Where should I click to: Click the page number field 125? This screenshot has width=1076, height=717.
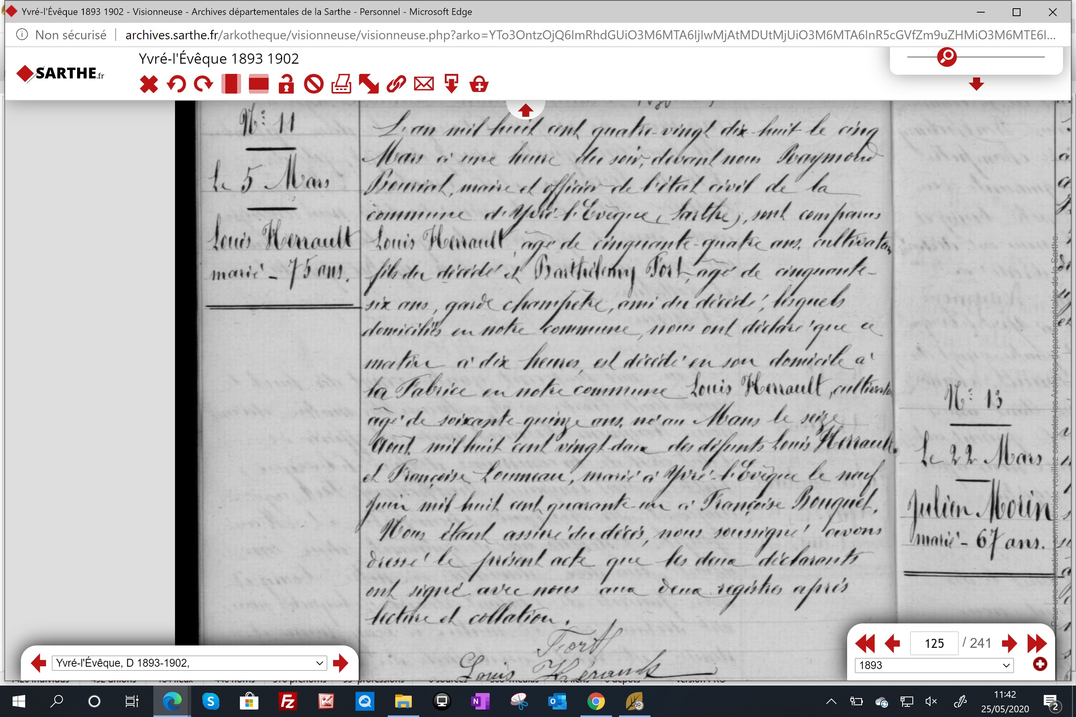tap(934, 643)
